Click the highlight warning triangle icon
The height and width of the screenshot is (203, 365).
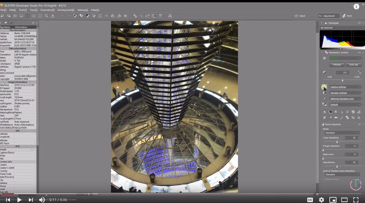[53, 16]
